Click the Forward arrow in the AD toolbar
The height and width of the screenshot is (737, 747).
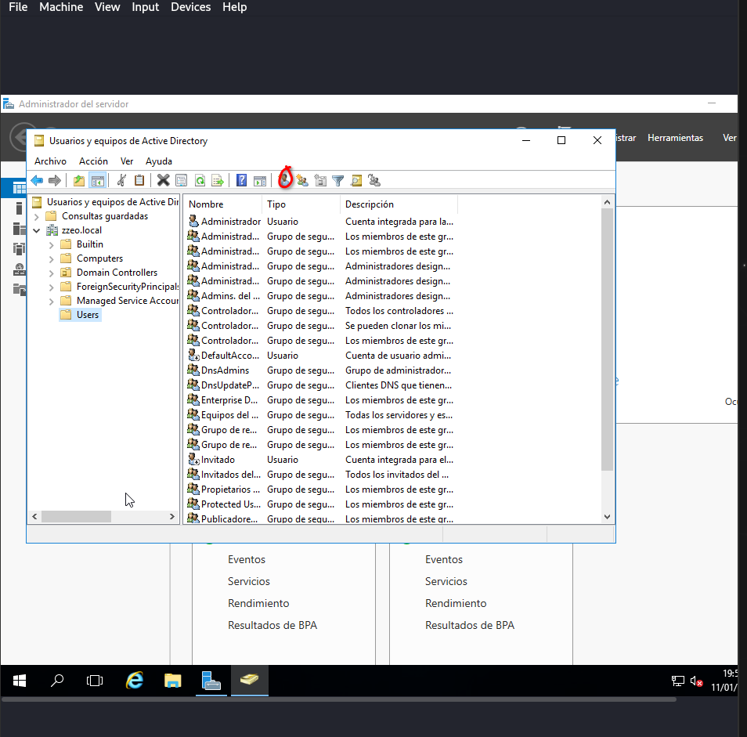coord(55,181)
